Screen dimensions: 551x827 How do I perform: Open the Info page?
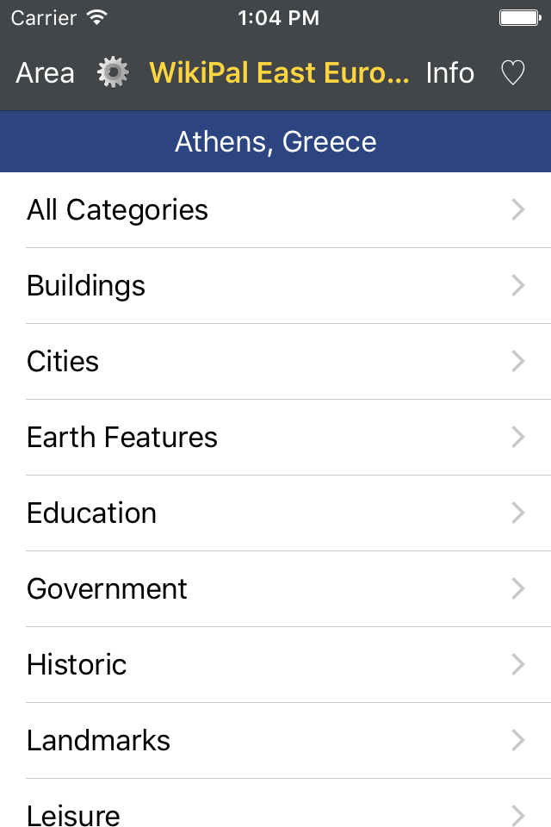tap(449, 72)
